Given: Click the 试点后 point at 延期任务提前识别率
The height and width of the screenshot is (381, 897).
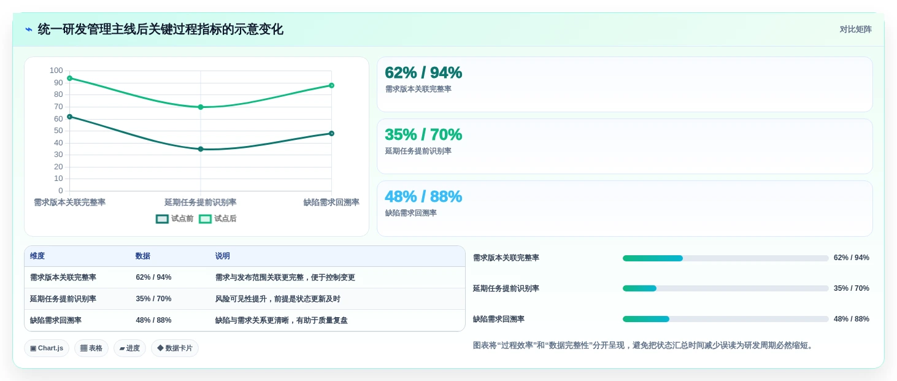Looking at the screenshot, I should [201, 107].
